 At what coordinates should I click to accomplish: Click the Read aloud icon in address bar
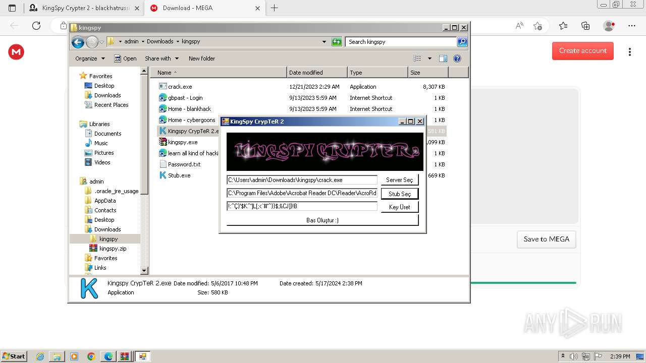click(x=519, y=26)
